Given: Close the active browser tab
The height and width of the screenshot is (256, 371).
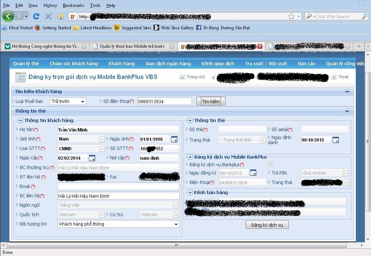Looking at the screenshot, I should point(260,46).
